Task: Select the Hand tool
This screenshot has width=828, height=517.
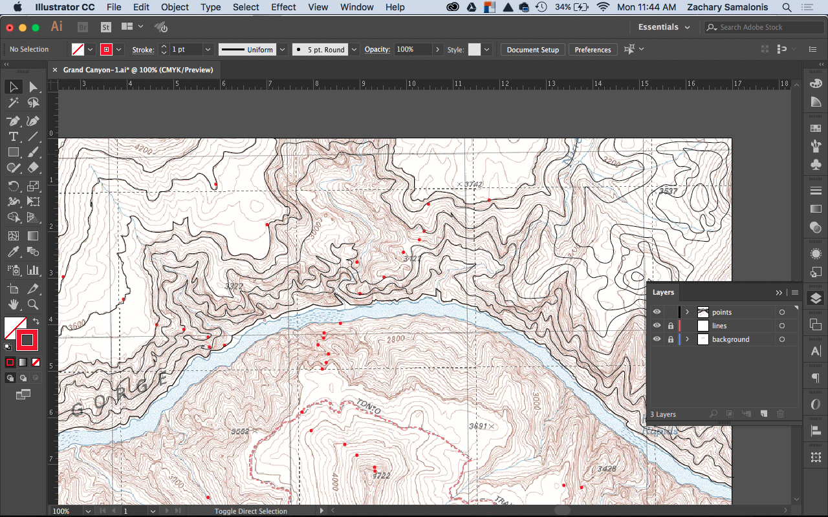Action: click(13, 304)
